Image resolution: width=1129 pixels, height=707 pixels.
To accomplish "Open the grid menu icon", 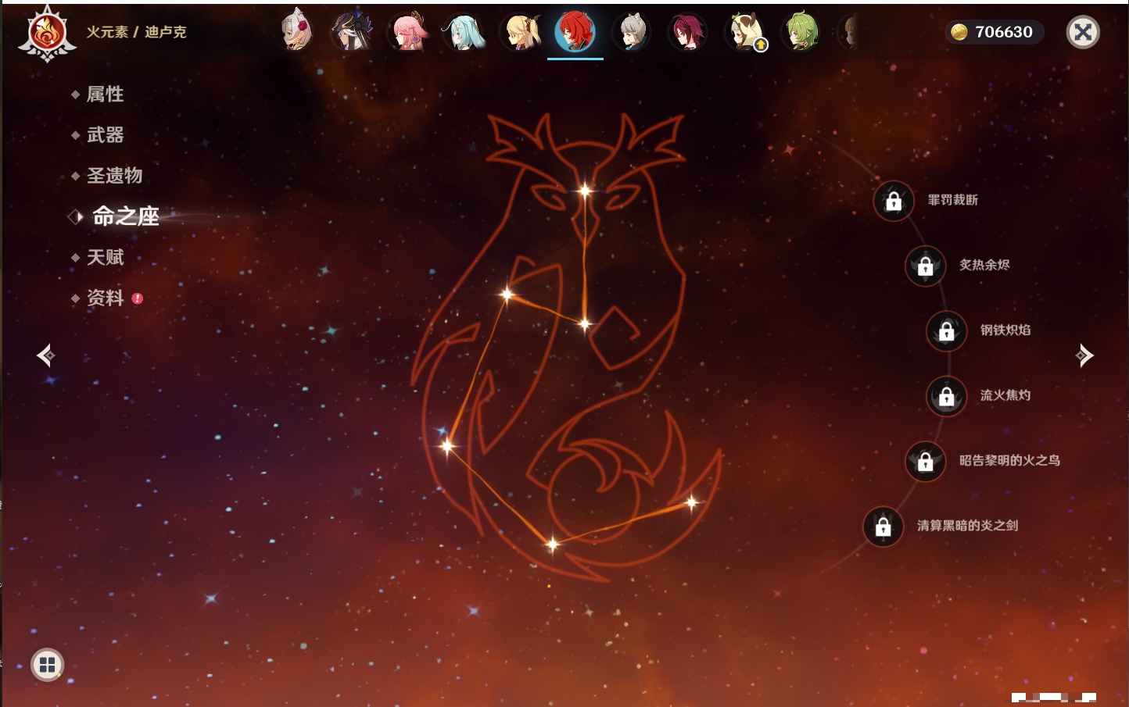I will click(47, 665).
